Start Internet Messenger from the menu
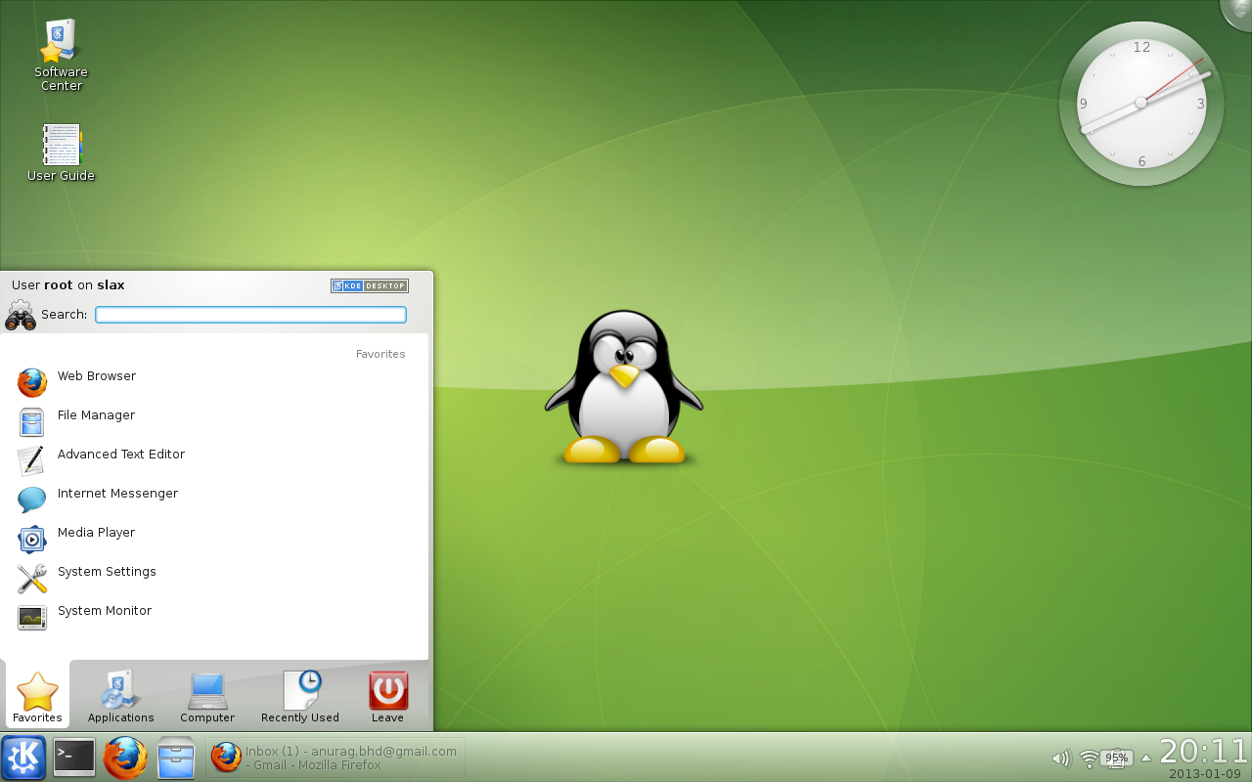Viewport: 1252px width, 782px height. click(117, 495)
